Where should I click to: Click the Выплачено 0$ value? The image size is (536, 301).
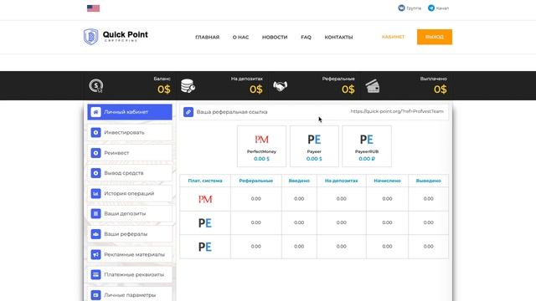tap(441, 89)
